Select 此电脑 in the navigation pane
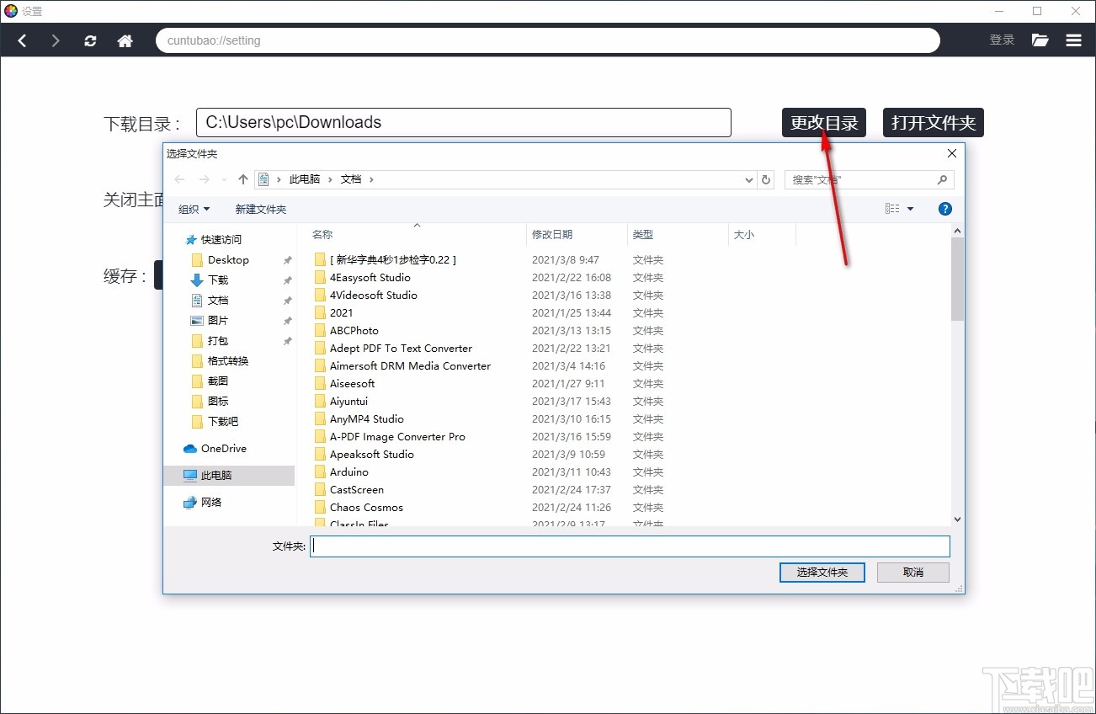The width and height of the screenshot is (1096, 714). tap(229, 476)
